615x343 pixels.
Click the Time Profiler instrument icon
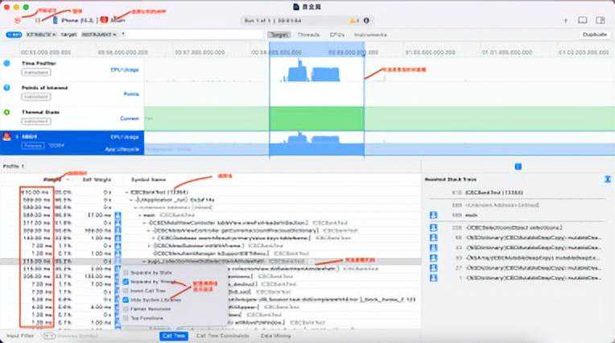[8, 63]
